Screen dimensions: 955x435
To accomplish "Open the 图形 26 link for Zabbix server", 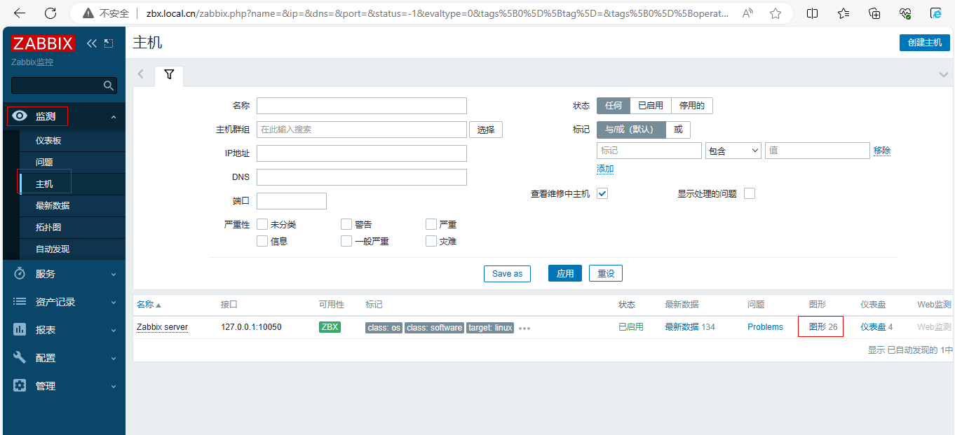I will (822, 327).
